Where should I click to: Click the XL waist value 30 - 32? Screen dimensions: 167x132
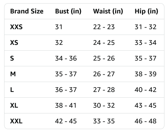(x=104, y=105)
